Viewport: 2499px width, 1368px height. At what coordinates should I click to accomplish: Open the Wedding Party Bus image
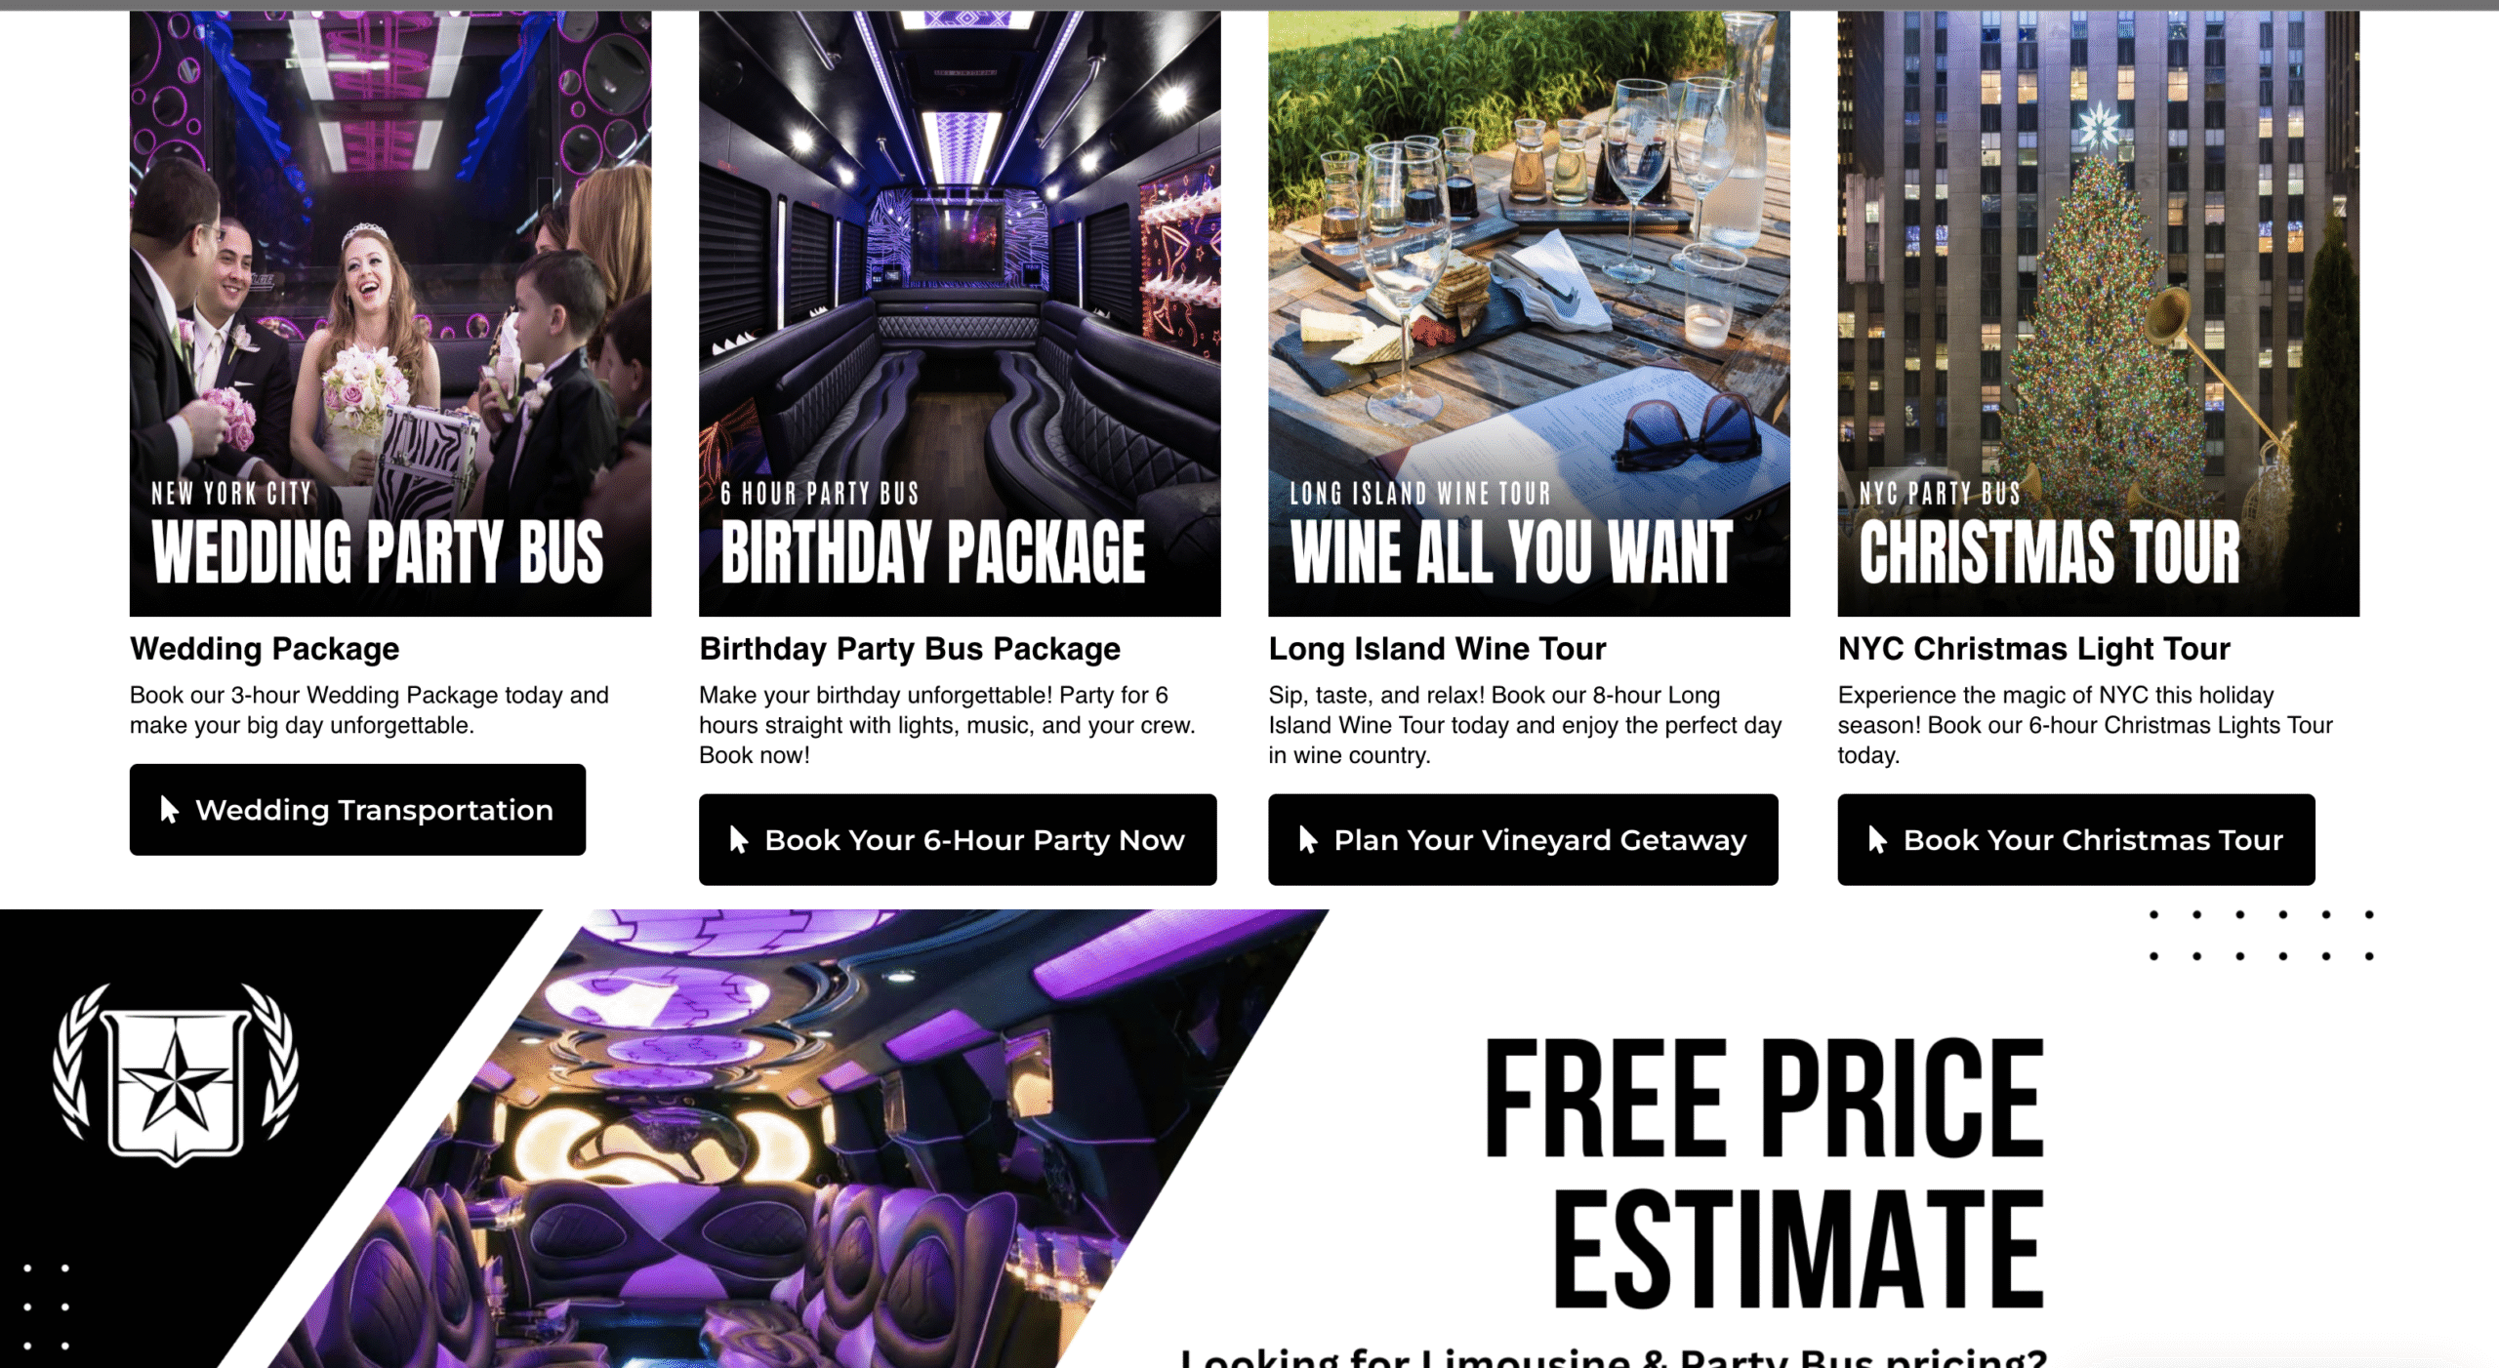(x=390, y=313)
